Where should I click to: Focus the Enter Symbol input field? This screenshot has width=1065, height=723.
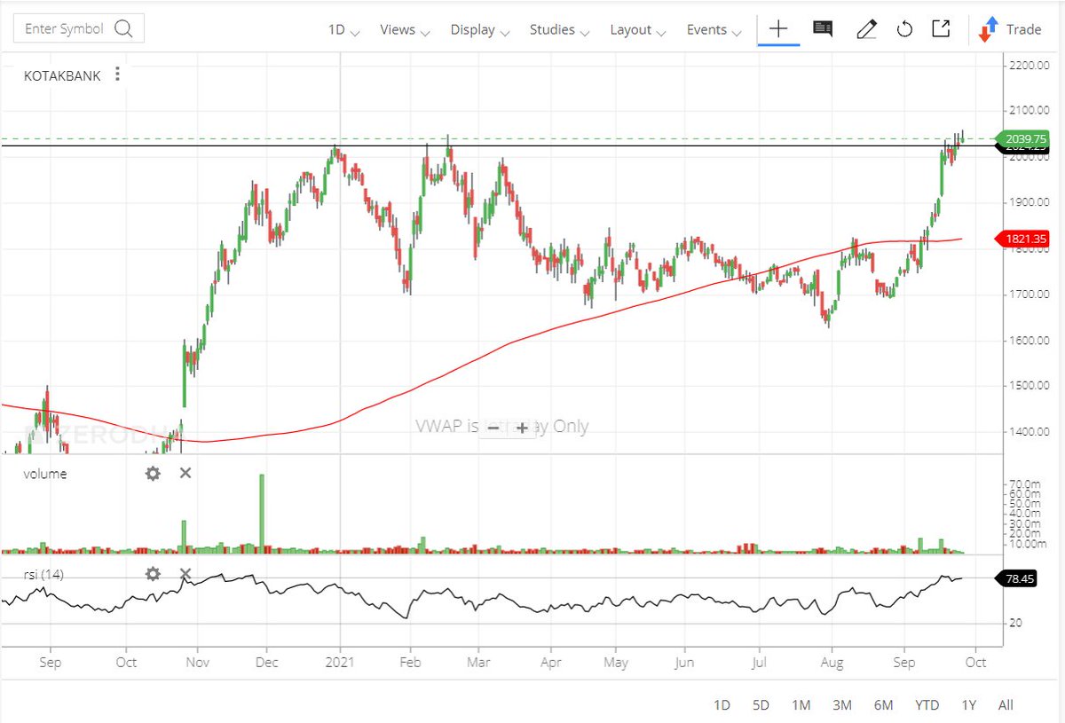tap(78, 28)
